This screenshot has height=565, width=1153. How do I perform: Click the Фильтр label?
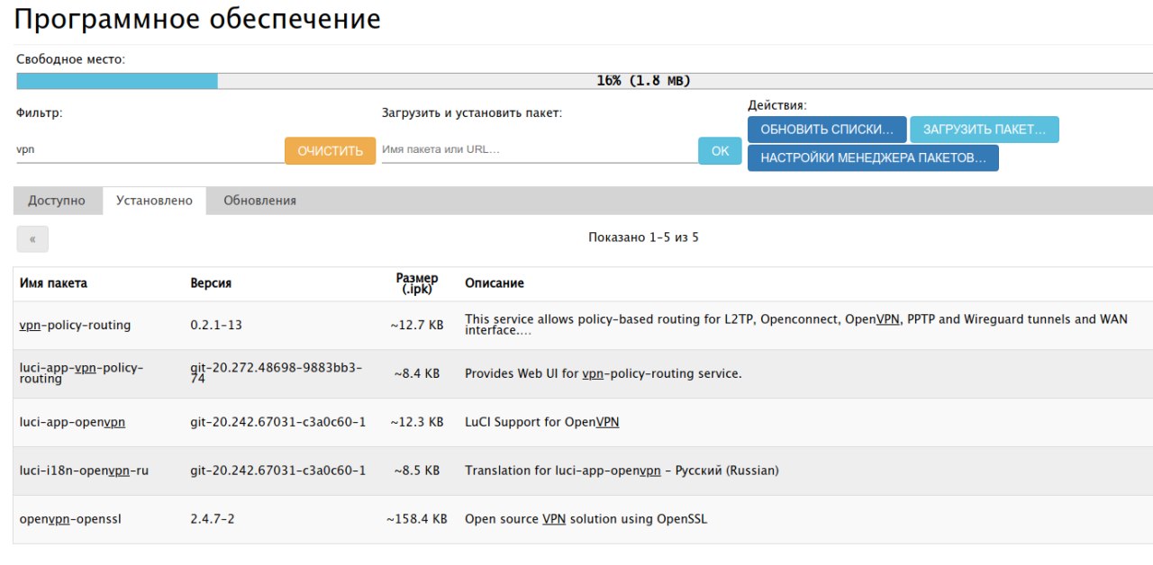[x=40, y=113]
